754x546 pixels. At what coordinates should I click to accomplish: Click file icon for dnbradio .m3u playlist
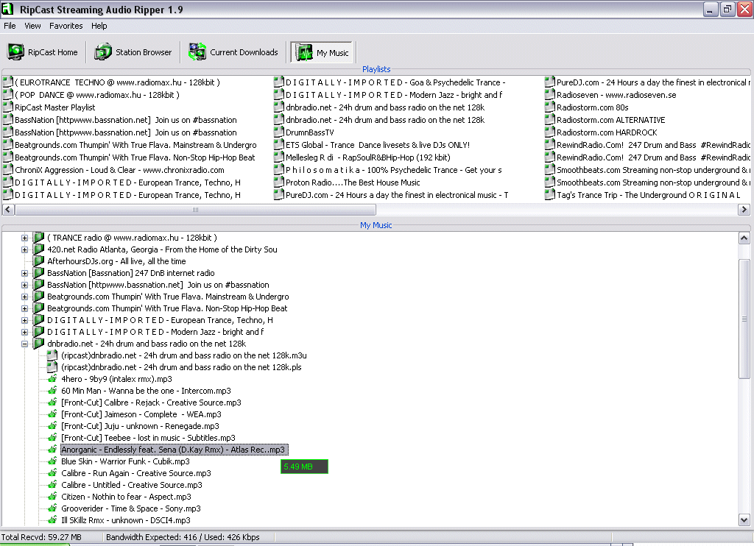pos(52,355)
